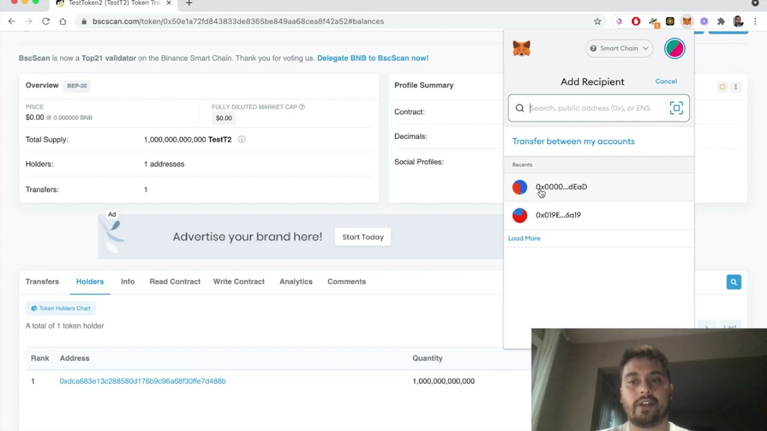Open the Chrome extensions puzzle piece menu

[x=721, y=22]
